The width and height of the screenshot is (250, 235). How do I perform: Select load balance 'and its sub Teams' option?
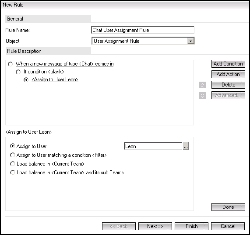pos(12,173)
